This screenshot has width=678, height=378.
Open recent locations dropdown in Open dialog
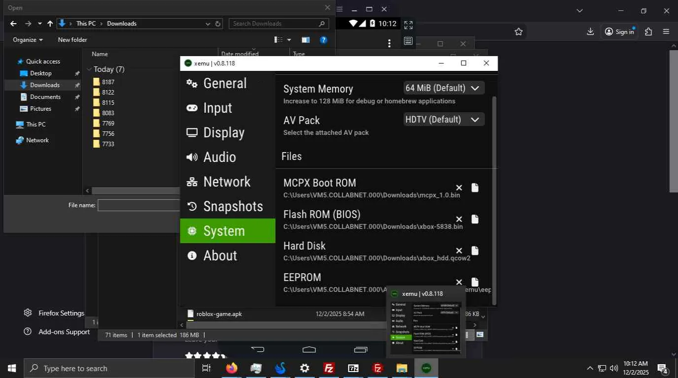pos(39,23)
